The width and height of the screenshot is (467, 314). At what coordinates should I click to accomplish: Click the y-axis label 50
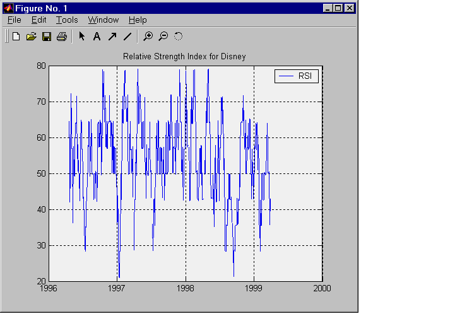42,173
